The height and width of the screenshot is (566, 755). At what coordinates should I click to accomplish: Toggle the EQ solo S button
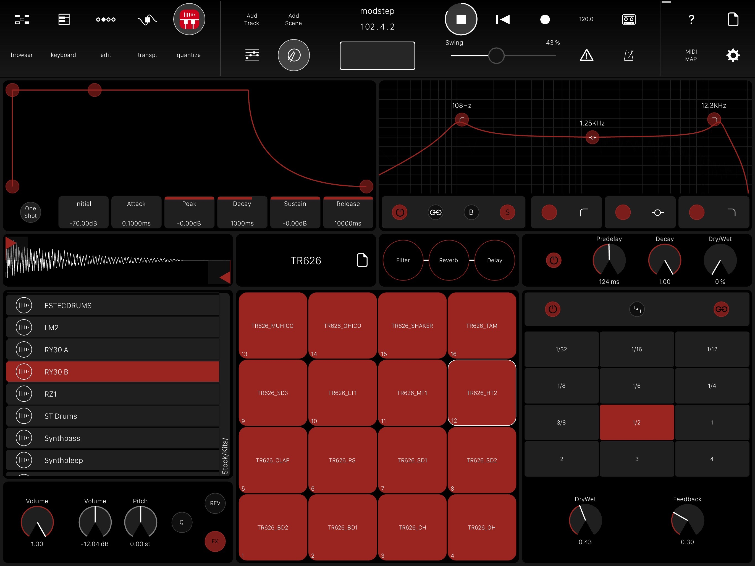tap(507, 212)
